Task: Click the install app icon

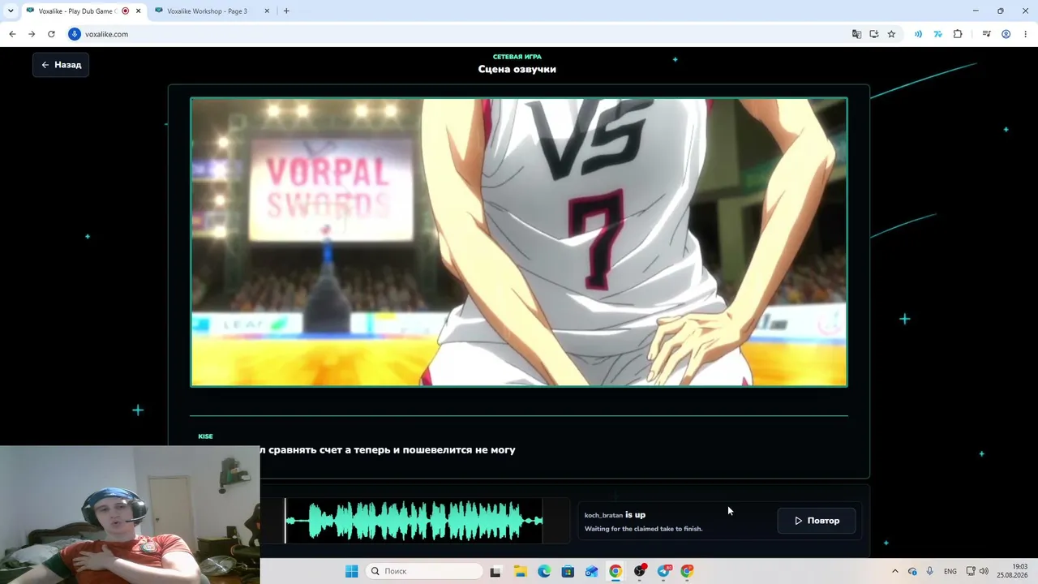Action: [x=874, y=34]
